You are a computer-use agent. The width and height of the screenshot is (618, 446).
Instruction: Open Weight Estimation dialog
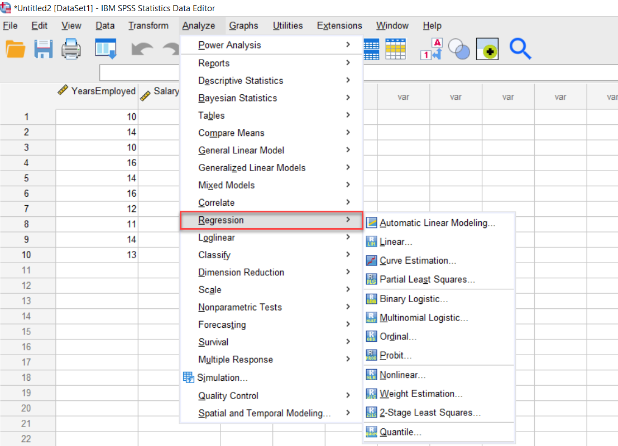click(439, 394)
